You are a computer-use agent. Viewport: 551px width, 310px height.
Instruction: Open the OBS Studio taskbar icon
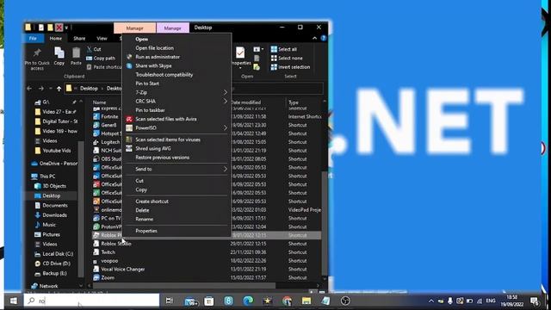[345, 301]
